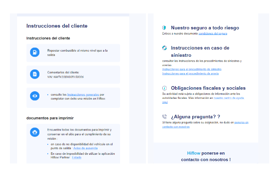This screenshot has height=175, width=276.
Task: Click the Obligaciones fiscales y sociales heading
Action: pos(208,88)
